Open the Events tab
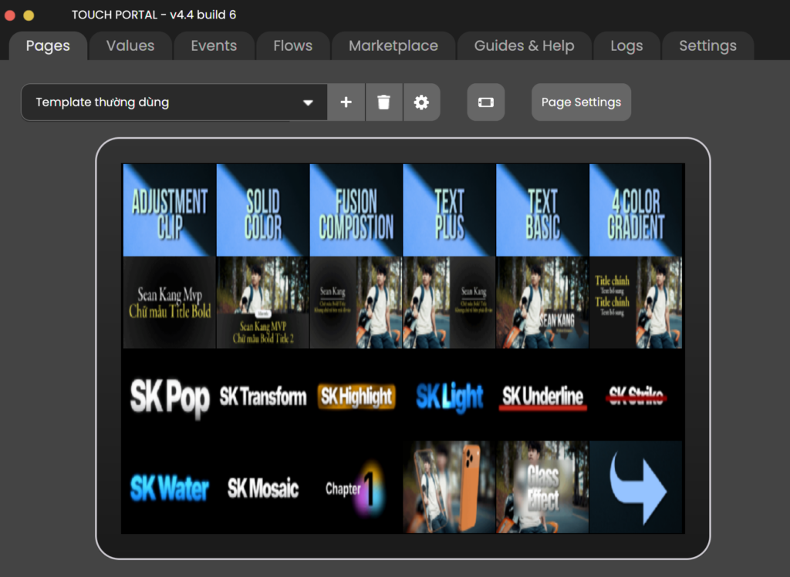Viewport: 790px width, 577px height. [x=214, y=46]
